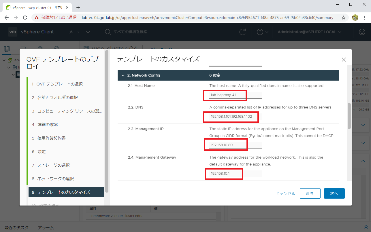
Task: Open a new browser tab
Action: [78, 7]
